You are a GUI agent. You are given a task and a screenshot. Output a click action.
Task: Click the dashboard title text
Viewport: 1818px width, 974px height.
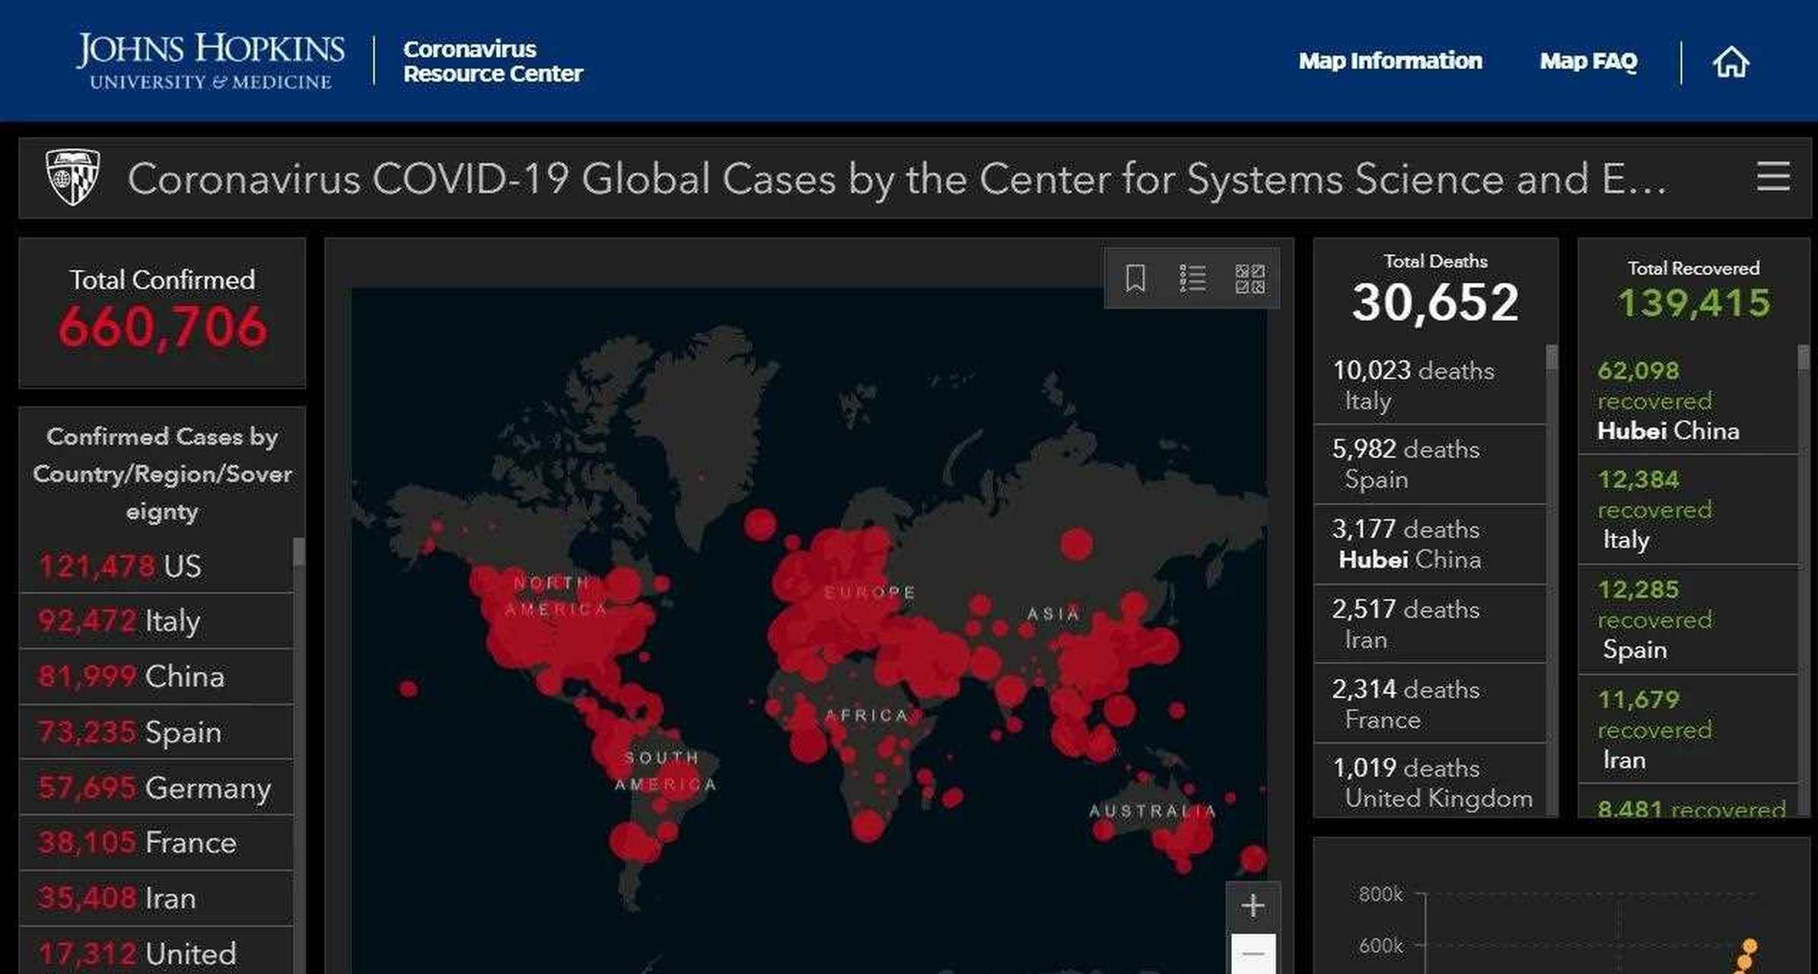896,180
